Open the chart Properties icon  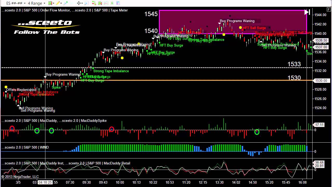tap(118, 3)
